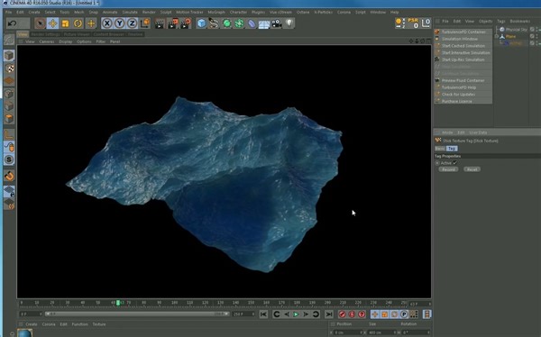Add a Cube primitive object
This screenshot has width=541, height=337.
(201, 23)
